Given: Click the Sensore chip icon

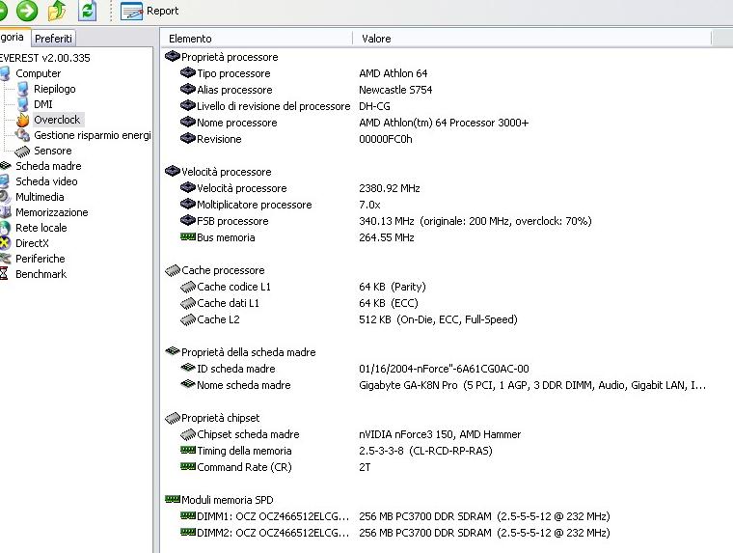Looking at the screenshot, I should [x=22, y=152].
